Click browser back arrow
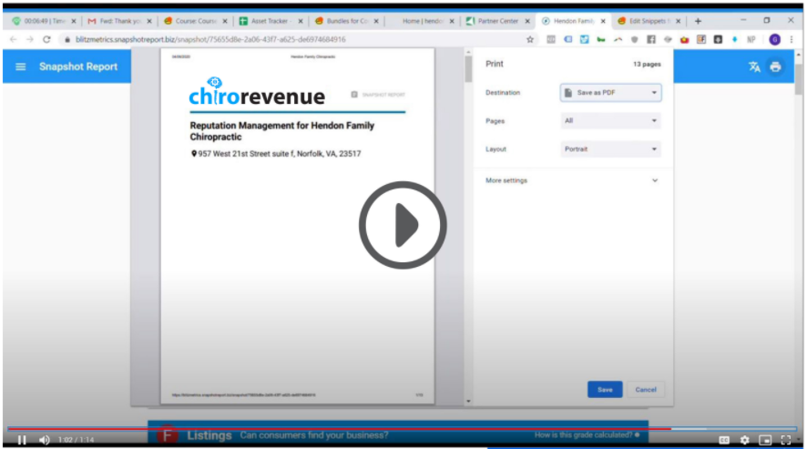Image resolution: width=807 pixels, height=449 pixels. tap(14, 39)
